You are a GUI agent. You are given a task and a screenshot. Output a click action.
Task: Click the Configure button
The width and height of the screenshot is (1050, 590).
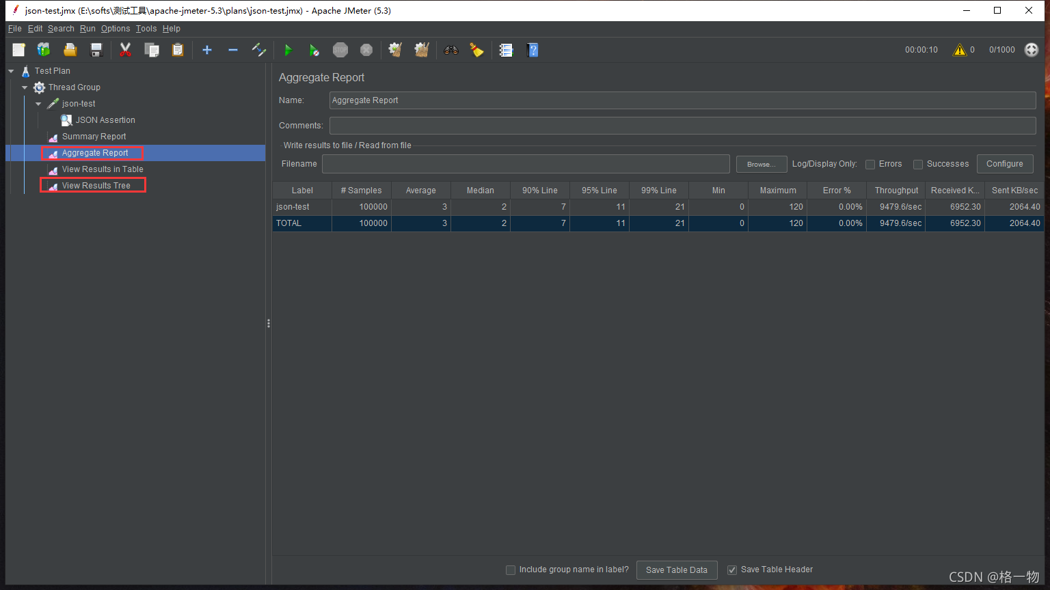(x=1005, y=164)
